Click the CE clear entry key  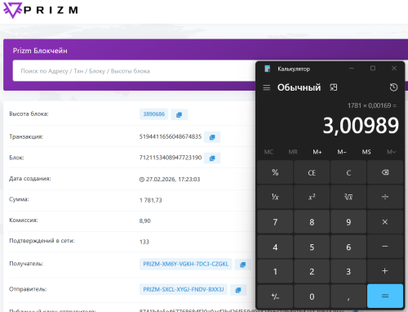[312, 172]
